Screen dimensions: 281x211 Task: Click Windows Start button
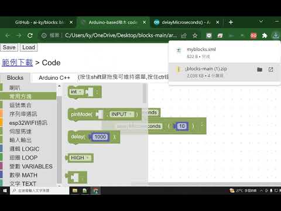[x=5, y=190]
